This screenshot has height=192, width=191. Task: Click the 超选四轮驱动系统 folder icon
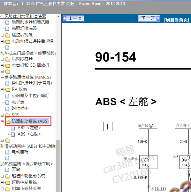pos(8,176)
